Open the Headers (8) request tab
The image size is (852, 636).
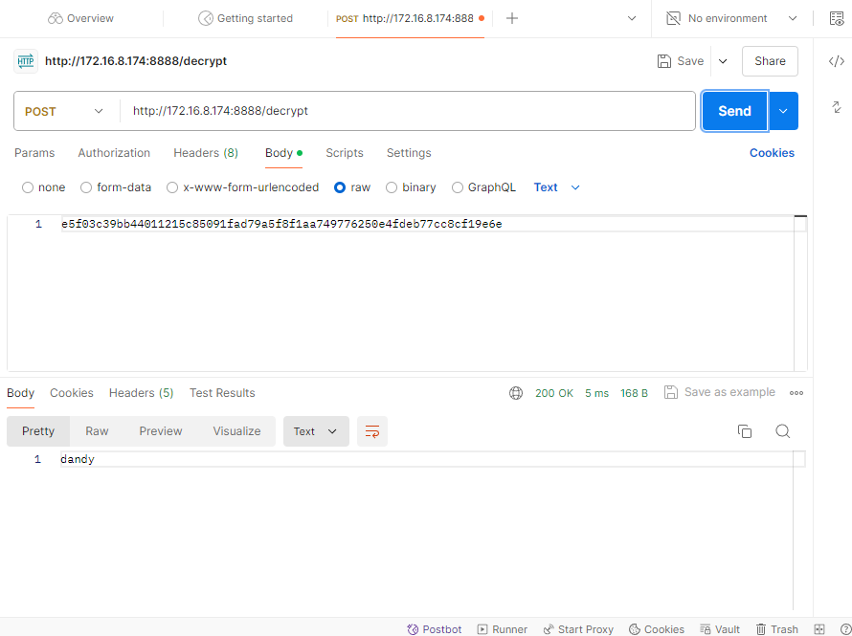(206, 153)
